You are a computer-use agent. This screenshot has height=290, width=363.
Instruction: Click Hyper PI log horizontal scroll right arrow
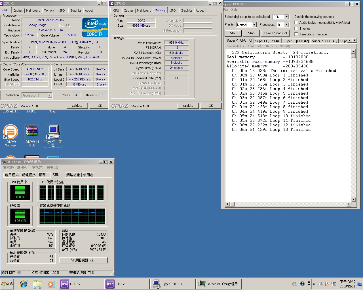349,204
